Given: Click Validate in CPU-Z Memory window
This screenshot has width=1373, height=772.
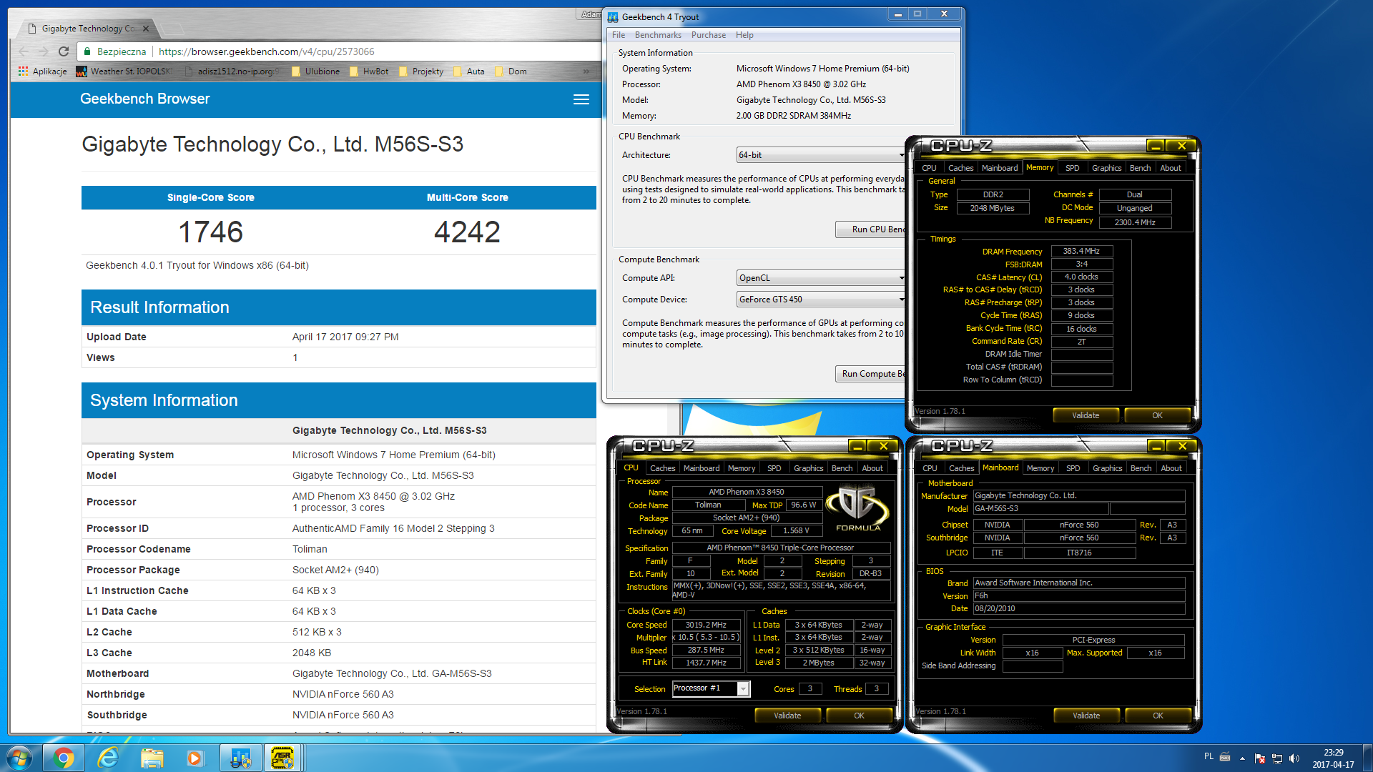Looking at the screenshot, I should [x=1086, y=415].
